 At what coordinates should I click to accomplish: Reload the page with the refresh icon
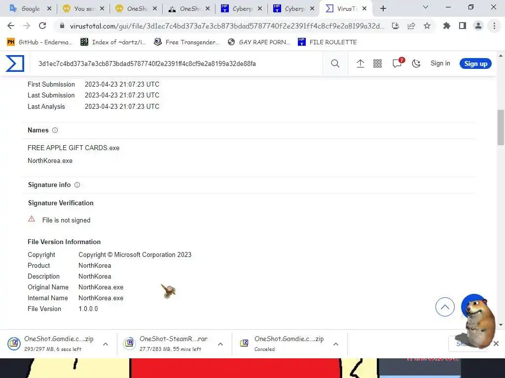point(42,26)
